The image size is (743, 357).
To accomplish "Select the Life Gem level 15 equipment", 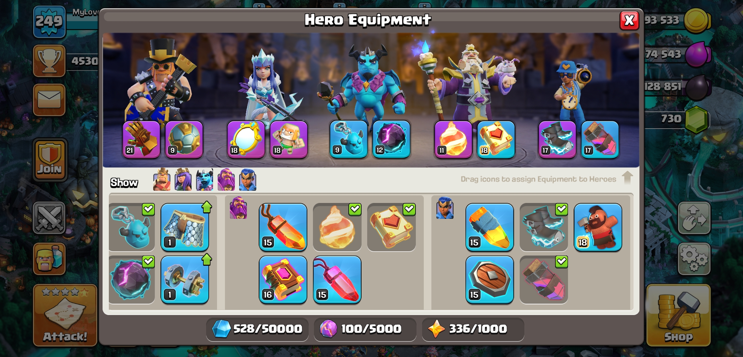I will point(337,280).
